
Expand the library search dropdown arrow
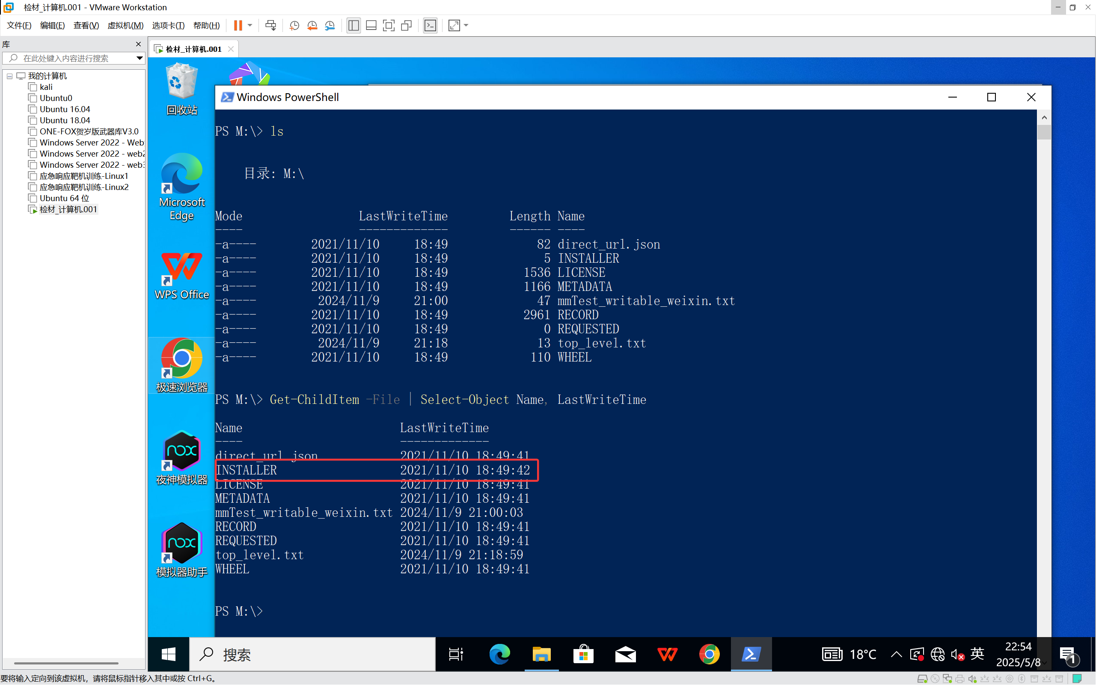[139, 58]
